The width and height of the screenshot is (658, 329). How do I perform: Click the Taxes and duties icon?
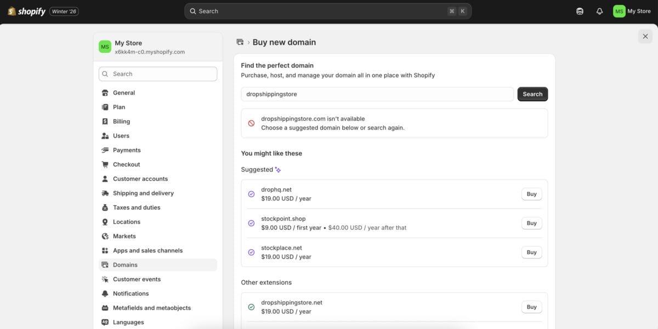coord(105,207)
